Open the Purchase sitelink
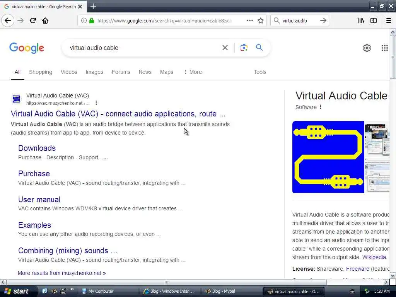Image resolution: width=396 pixels, height=297 pixels. coord(34,174)
